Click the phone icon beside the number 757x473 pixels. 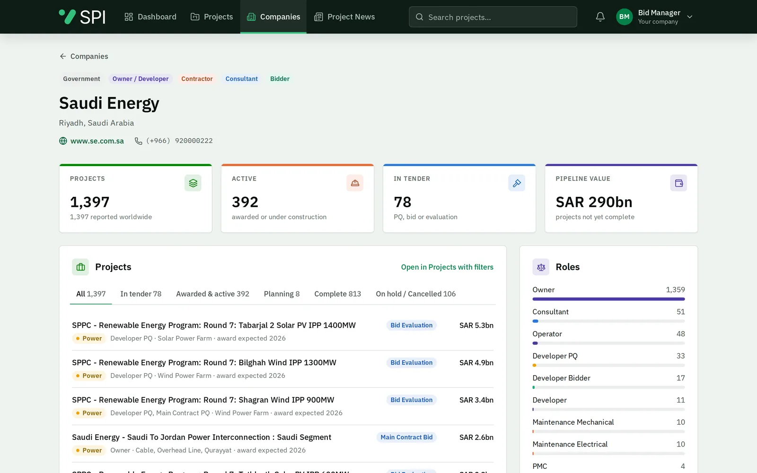[138, 141]
